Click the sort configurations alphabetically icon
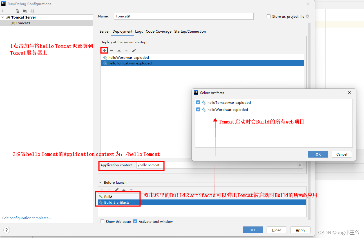 coord(32,11)
